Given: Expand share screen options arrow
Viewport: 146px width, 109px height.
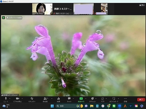Looking at the screenshot, I should [x=86, y=98].
